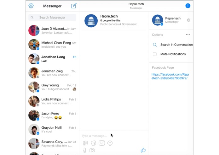Open Lydia Phillips conversation
This screenshot has height=155, width=219.
52,101
